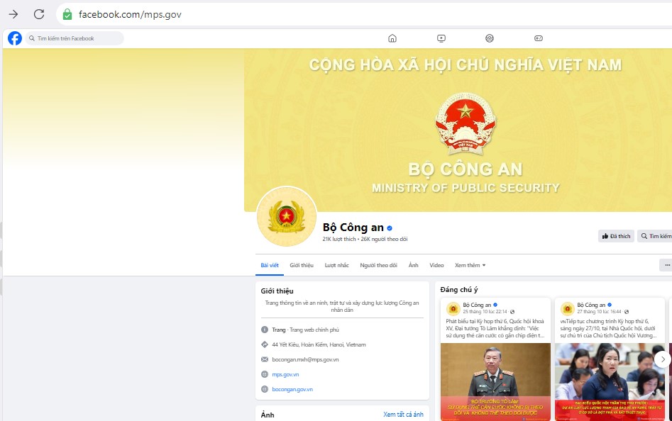Screen dimensions: 672x421
Task: Click the secure site lock icon
Action: click(67, 15)
